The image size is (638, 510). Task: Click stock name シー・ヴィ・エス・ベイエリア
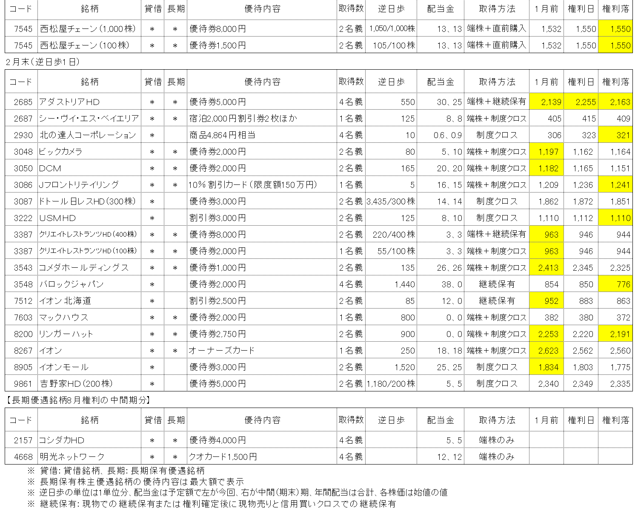click(x=89, y=119)
